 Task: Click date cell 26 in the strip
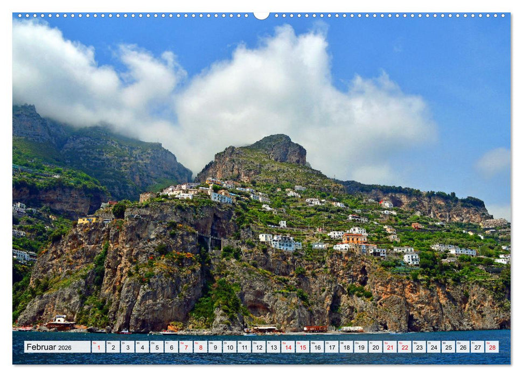(462, 347)
